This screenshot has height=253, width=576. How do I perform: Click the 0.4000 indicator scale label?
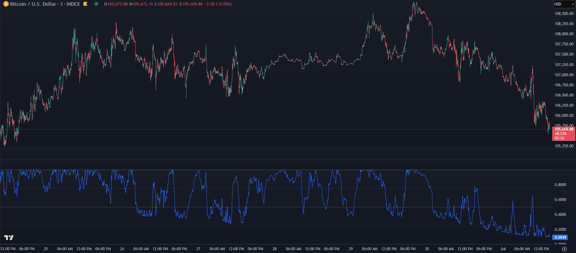pos(560,215)
